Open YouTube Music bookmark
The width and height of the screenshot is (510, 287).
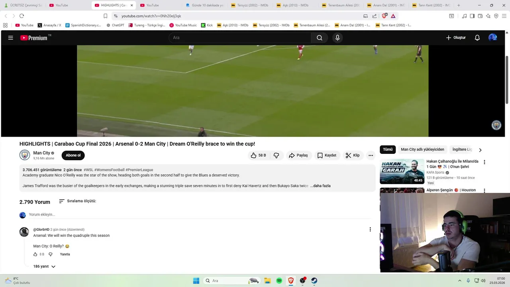point(183,25)
